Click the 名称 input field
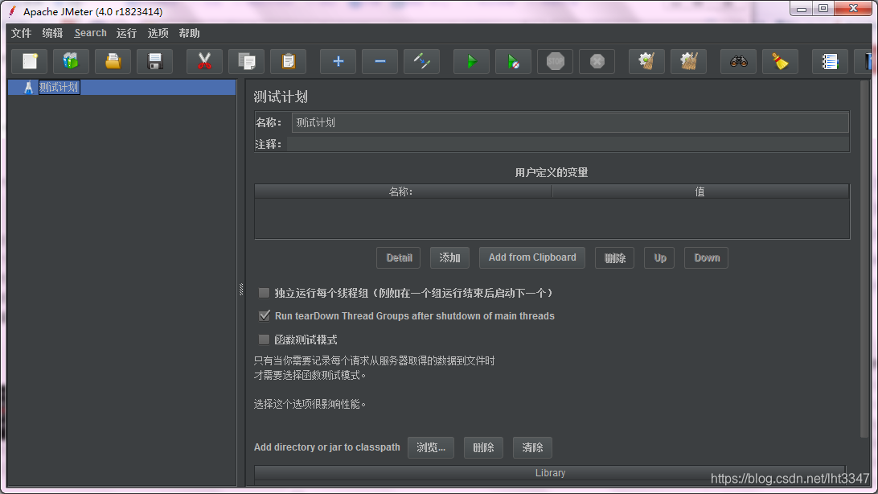The width and height of the screenshot is (878, 494). click(x=570, y=122)
